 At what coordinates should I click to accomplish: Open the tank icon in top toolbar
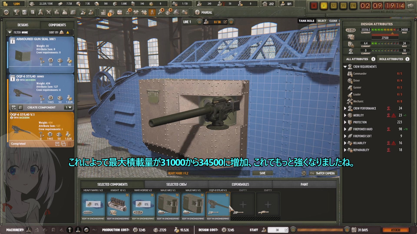176,12
